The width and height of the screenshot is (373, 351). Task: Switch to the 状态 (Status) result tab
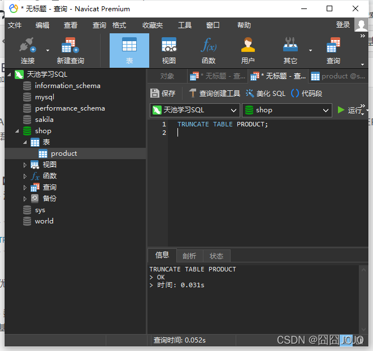[216, 256]
